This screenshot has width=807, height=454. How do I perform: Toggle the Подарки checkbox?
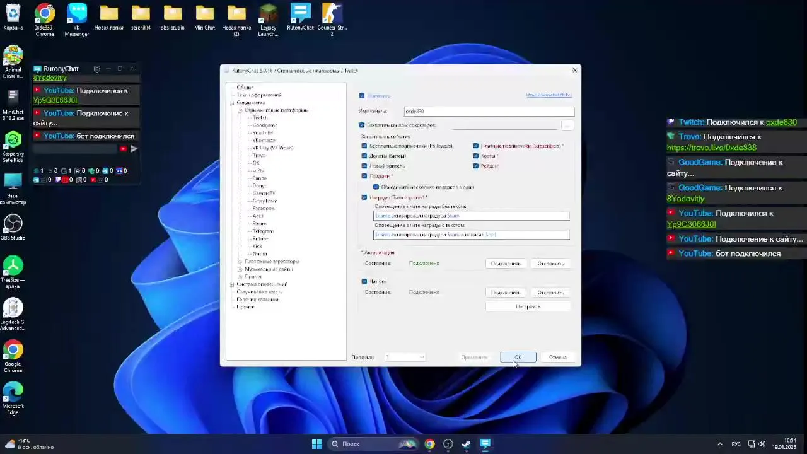pyautogui.click(x=364, y=177)
